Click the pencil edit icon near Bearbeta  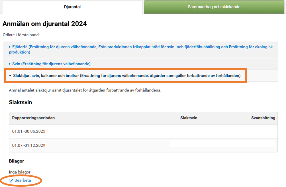pos(11,180)
